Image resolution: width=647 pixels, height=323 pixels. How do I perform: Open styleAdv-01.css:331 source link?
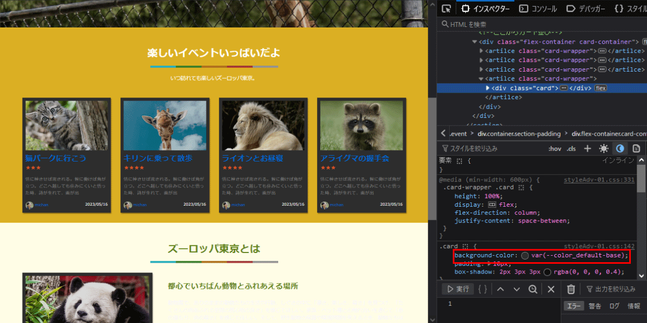[599, 180]
